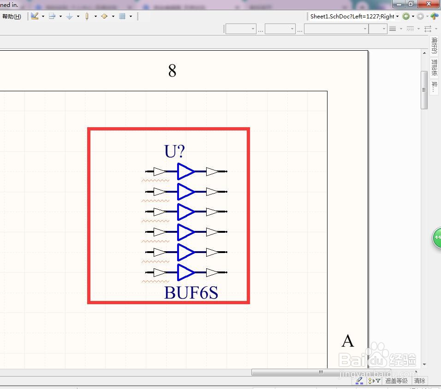Select the simulation sources icon

click(104, 16)
